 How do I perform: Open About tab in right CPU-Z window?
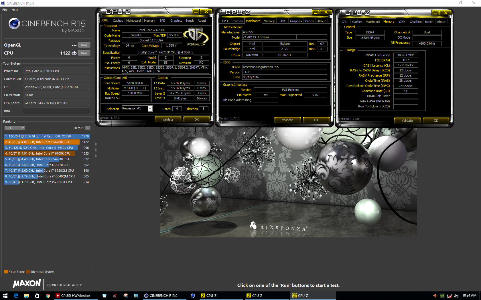(x=441, y=22)
